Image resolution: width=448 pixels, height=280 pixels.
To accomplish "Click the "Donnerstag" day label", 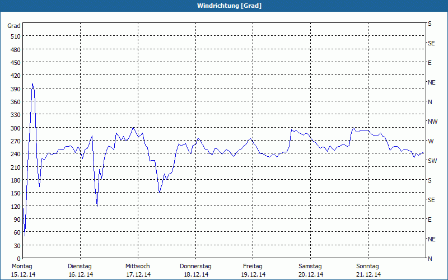I will tap(195, 267).
